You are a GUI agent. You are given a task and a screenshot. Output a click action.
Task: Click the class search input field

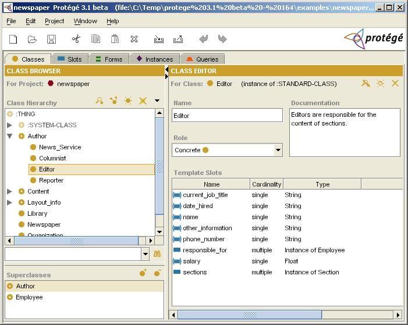tap(73, 254)
